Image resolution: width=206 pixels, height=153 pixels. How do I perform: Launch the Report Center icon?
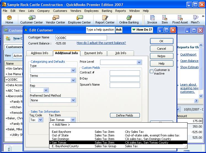tap(105, 20)
